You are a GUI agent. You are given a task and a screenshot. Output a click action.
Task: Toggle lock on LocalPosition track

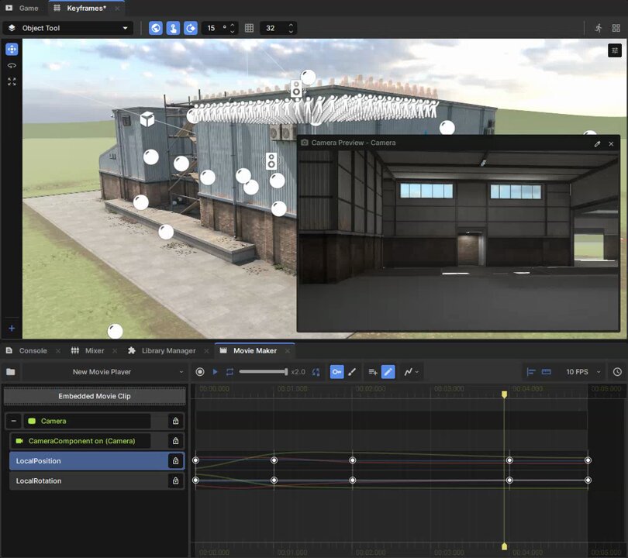click(175, 460)
